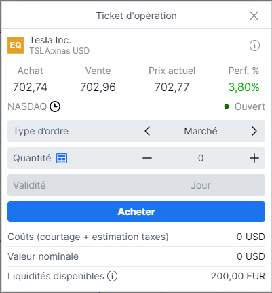
Task: Switch to next order type
Action: [x=254, y=131]
